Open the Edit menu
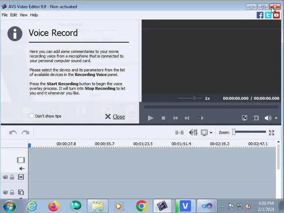This screenshot has height=213, width=284. point(13,15)
